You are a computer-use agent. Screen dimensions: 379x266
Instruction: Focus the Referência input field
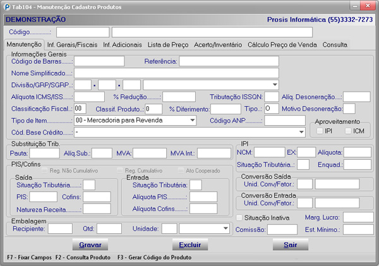(x=229, y=61)
